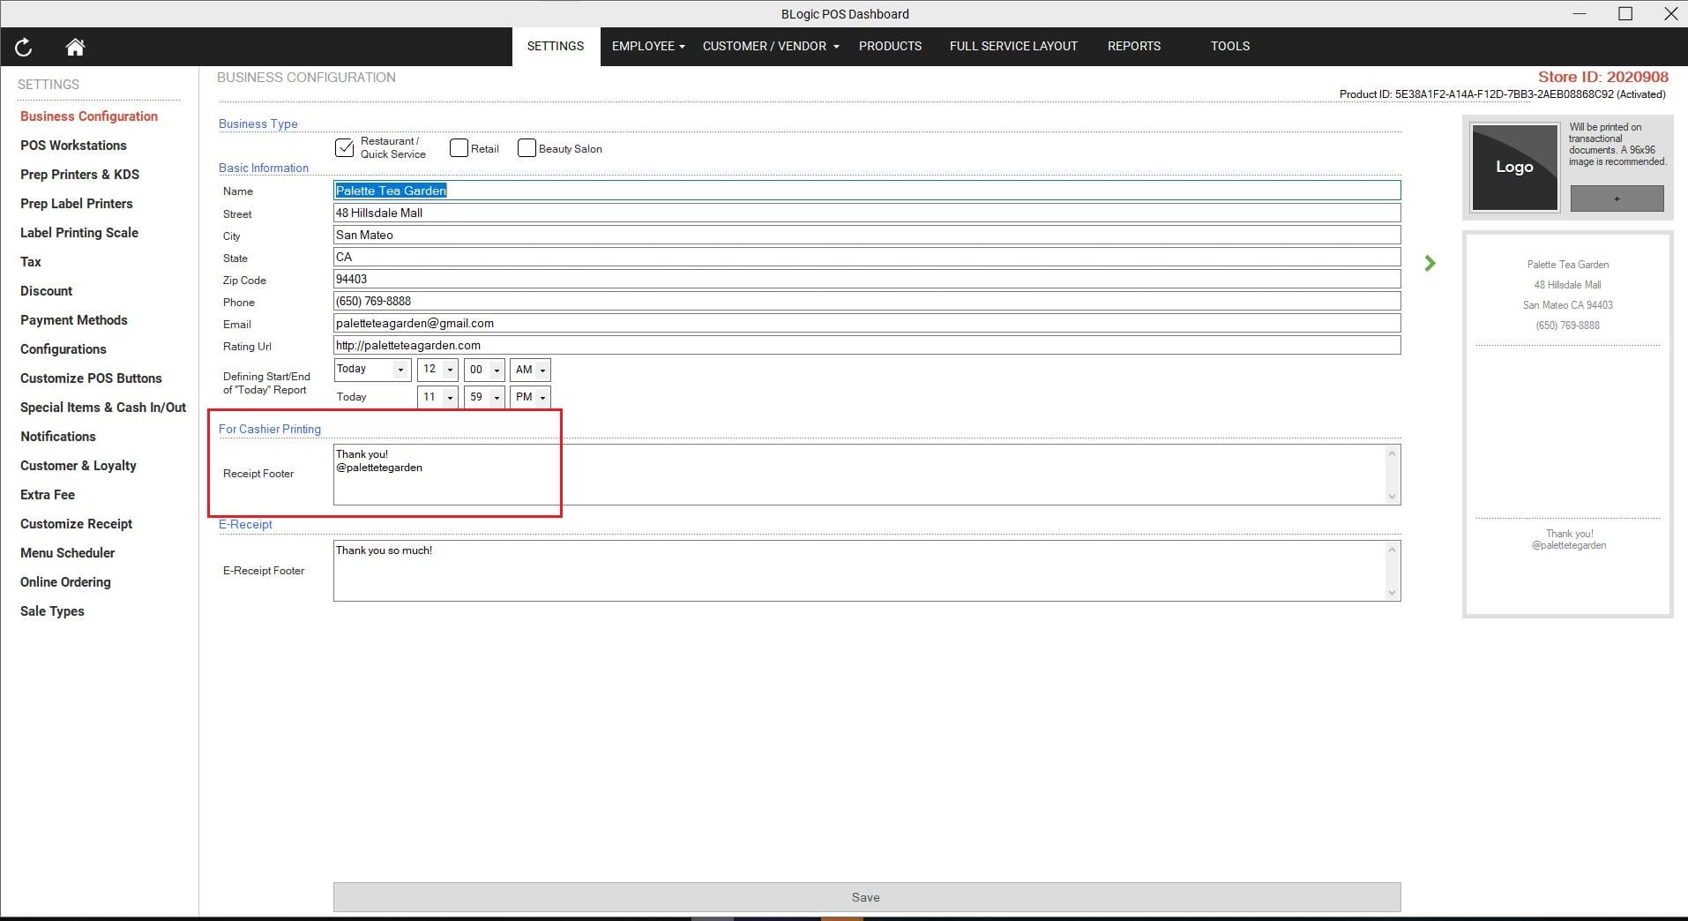Open the end minute dropdown showing 59
The width and height of the screenshot is (1688, 921).
click(484, 397)
